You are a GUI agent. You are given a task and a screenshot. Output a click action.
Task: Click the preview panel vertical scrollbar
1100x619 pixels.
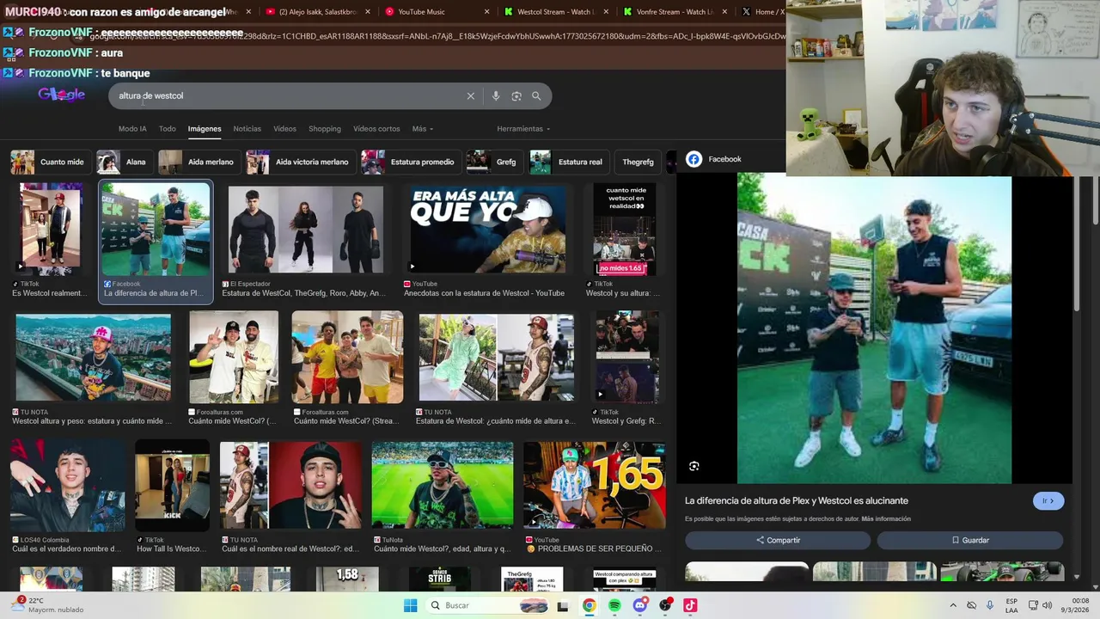[x=1077, y=245]
